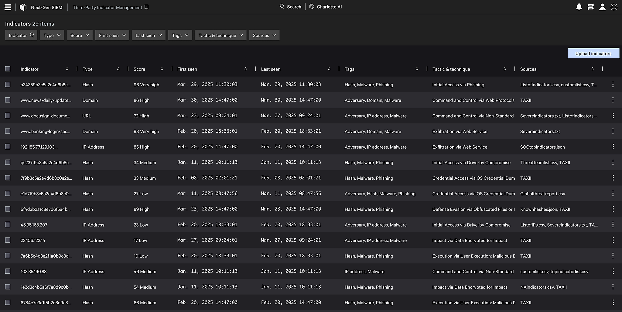Click the CrowdStrike falcon logo
622x312 pixels.
point(23,7)
